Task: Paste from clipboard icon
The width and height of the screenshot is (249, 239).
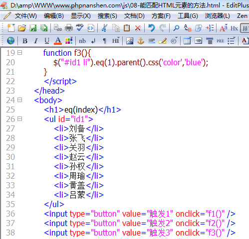Action: 127,28
